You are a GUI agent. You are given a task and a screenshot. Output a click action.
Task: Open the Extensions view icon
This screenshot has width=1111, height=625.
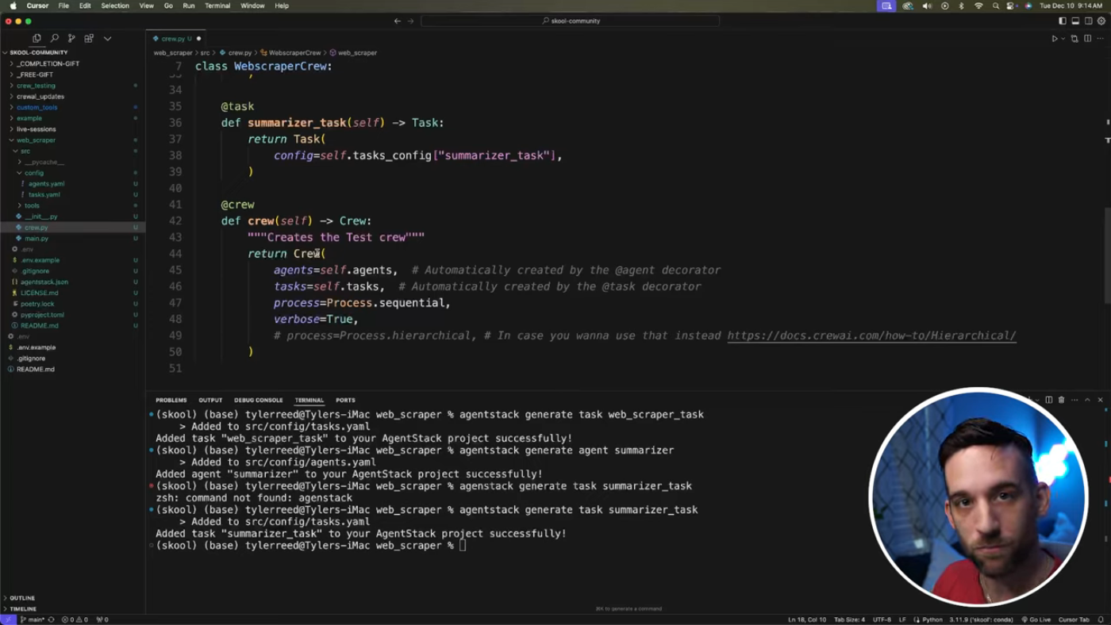[x=89, y=38]
